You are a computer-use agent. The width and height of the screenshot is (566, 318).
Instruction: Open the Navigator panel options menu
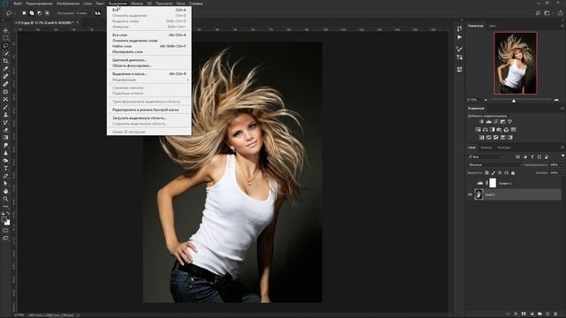(562, 26)
